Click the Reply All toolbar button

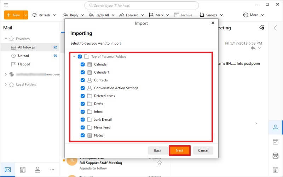[x=99, y=15]
